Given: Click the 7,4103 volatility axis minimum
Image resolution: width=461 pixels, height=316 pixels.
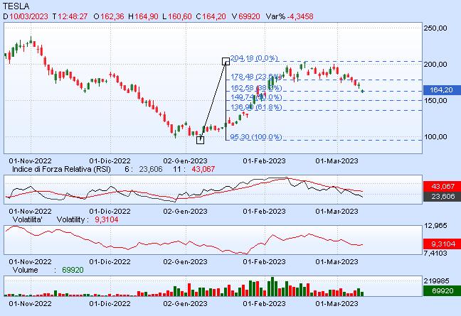Looking at the screenshot, I should pyautogui.click(x=435, y=254).
